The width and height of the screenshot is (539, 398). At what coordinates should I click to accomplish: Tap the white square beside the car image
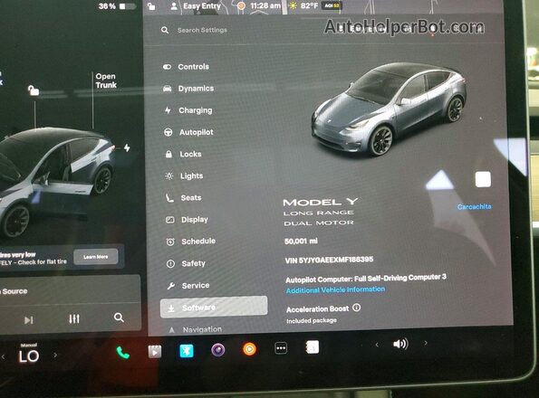[x=483, y=179]
